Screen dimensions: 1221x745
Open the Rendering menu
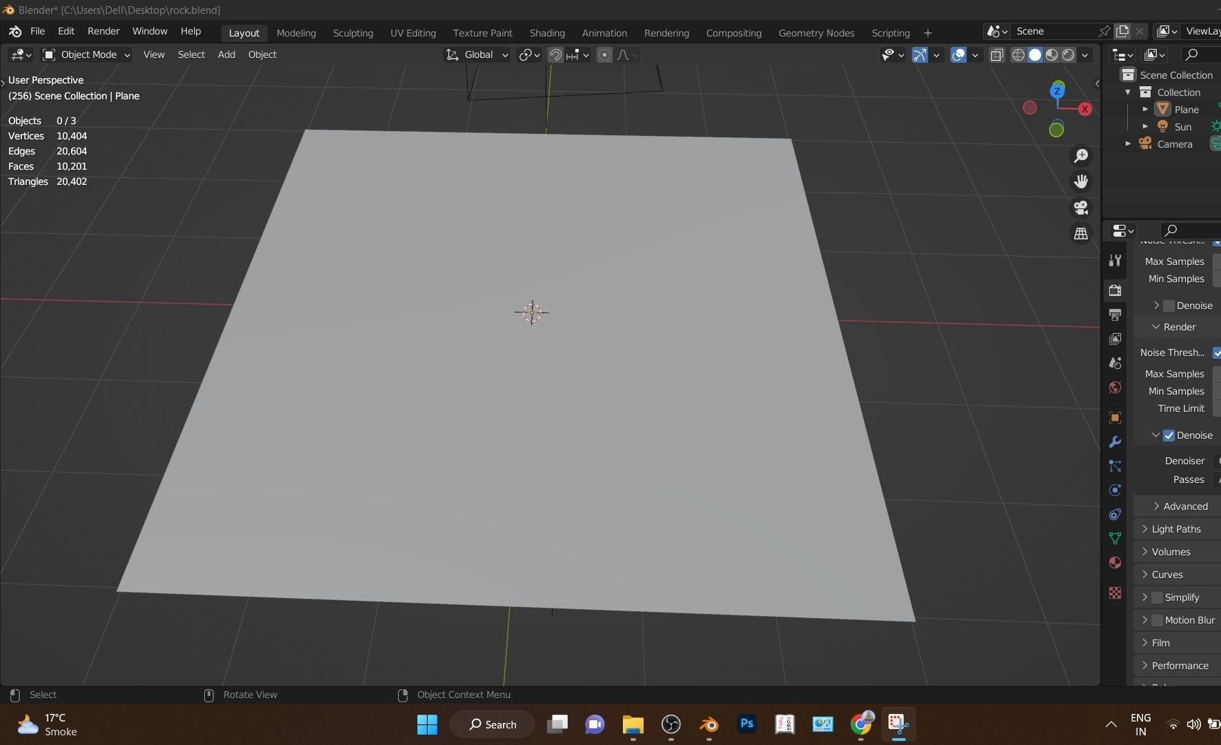(x=666, y=32)
